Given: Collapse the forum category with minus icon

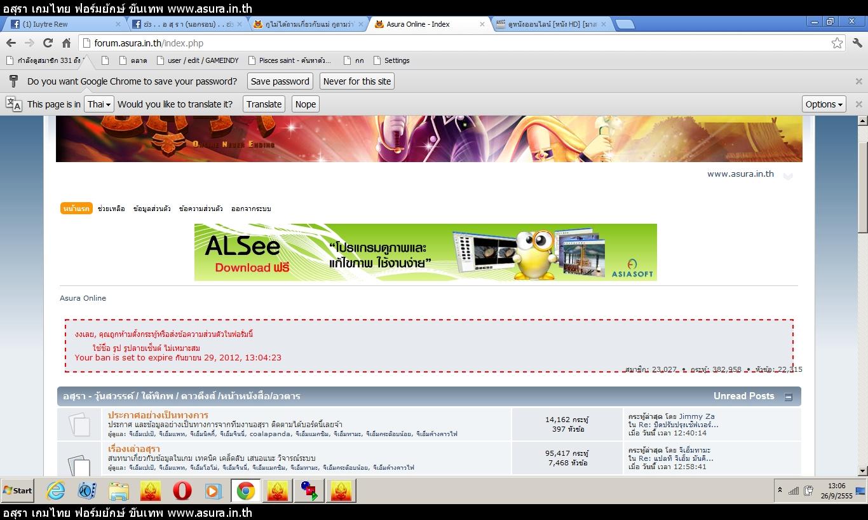Looking at the screenshot, I should coord(789,397).
